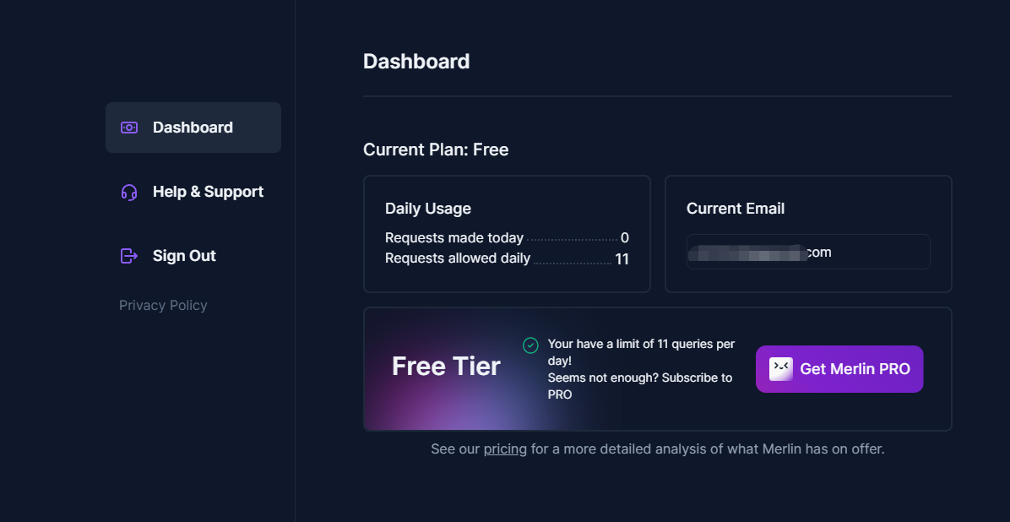1010x522 pixels.
Task: Open the Dashboard sidebar item
Action: pos(193,128)
